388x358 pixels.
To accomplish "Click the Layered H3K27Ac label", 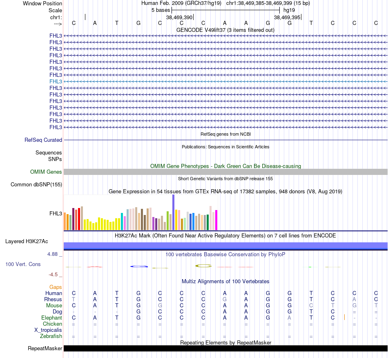I will (x=27, y=242).
